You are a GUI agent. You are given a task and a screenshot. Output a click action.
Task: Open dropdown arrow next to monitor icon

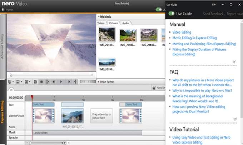(13, 82)
